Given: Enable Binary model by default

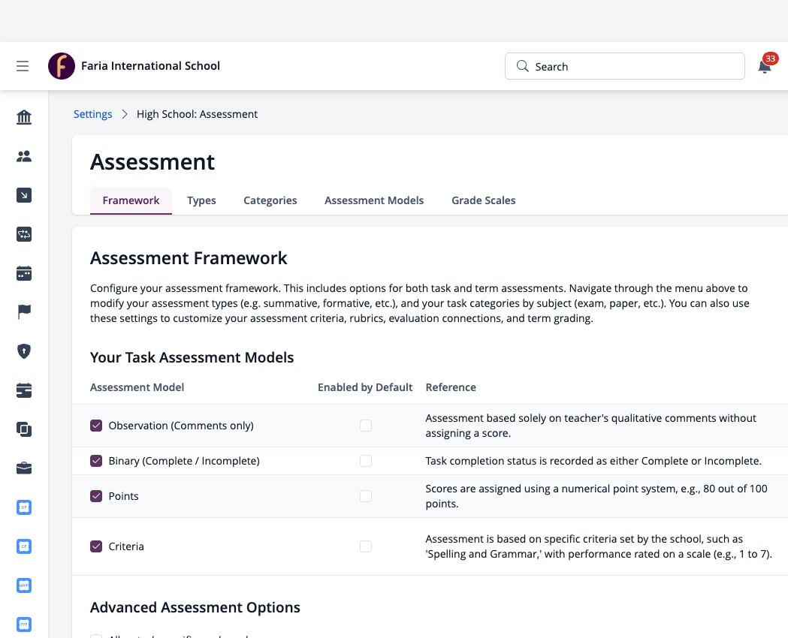Looking at the screenshot, I should [366, 461].
